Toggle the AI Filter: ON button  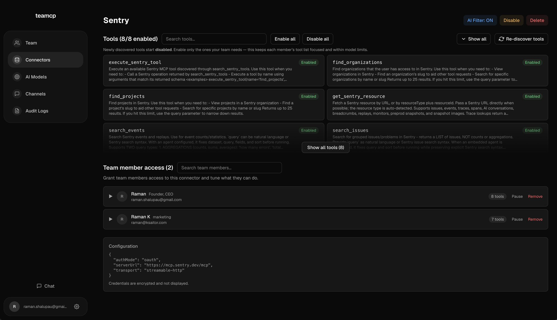click(480, 20)
